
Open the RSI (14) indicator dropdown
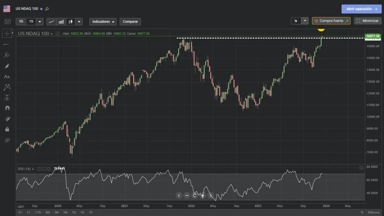(26, 169)
